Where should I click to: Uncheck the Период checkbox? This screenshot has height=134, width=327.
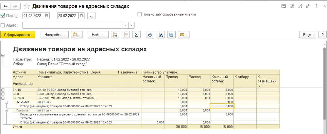pos(3,15)
